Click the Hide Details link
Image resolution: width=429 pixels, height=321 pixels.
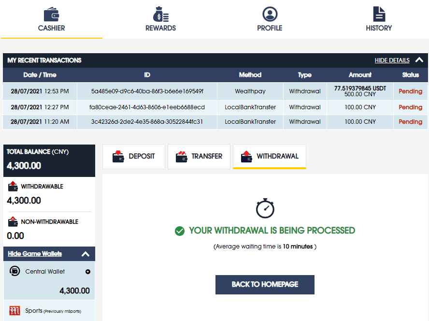point(392,60)
